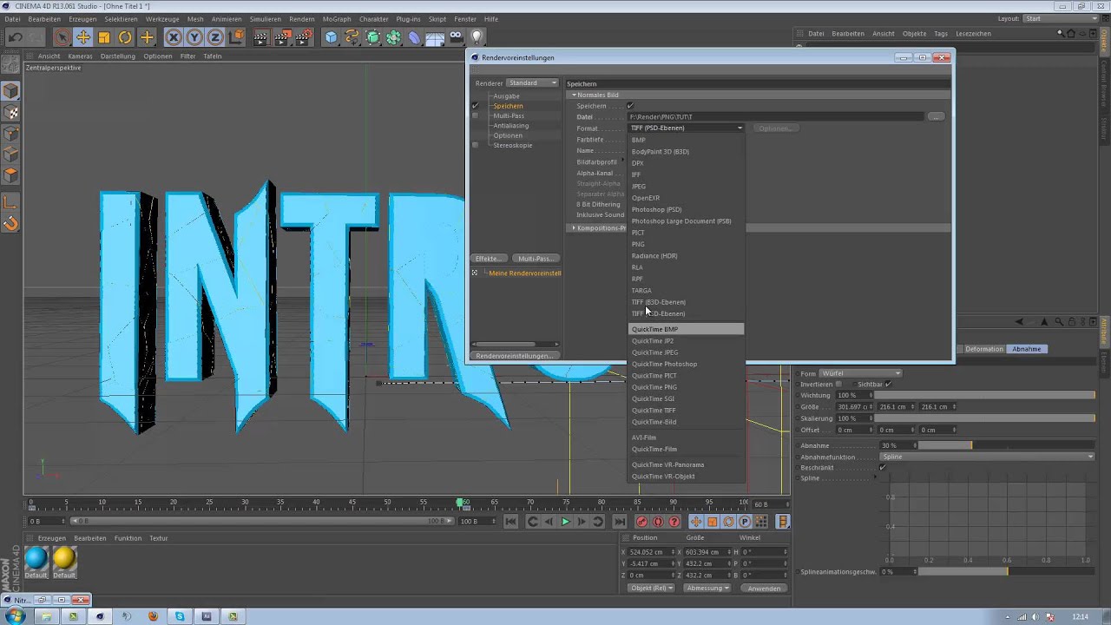
Task: Click the Multi-Pass... button
Action: 536,259
